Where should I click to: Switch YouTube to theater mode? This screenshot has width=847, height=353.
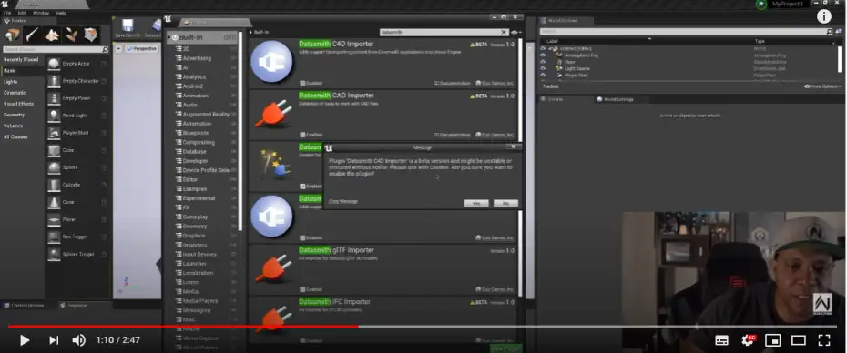799,340
